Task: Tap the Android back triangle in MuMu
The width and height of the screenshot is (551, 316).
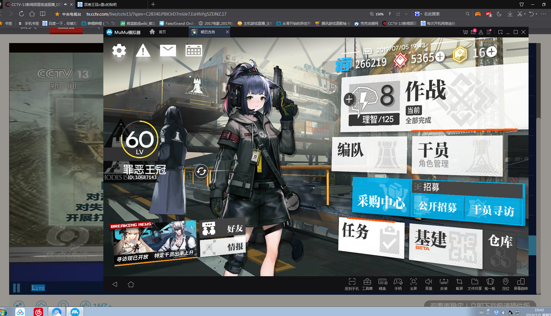Action: [x=115, y=284]
